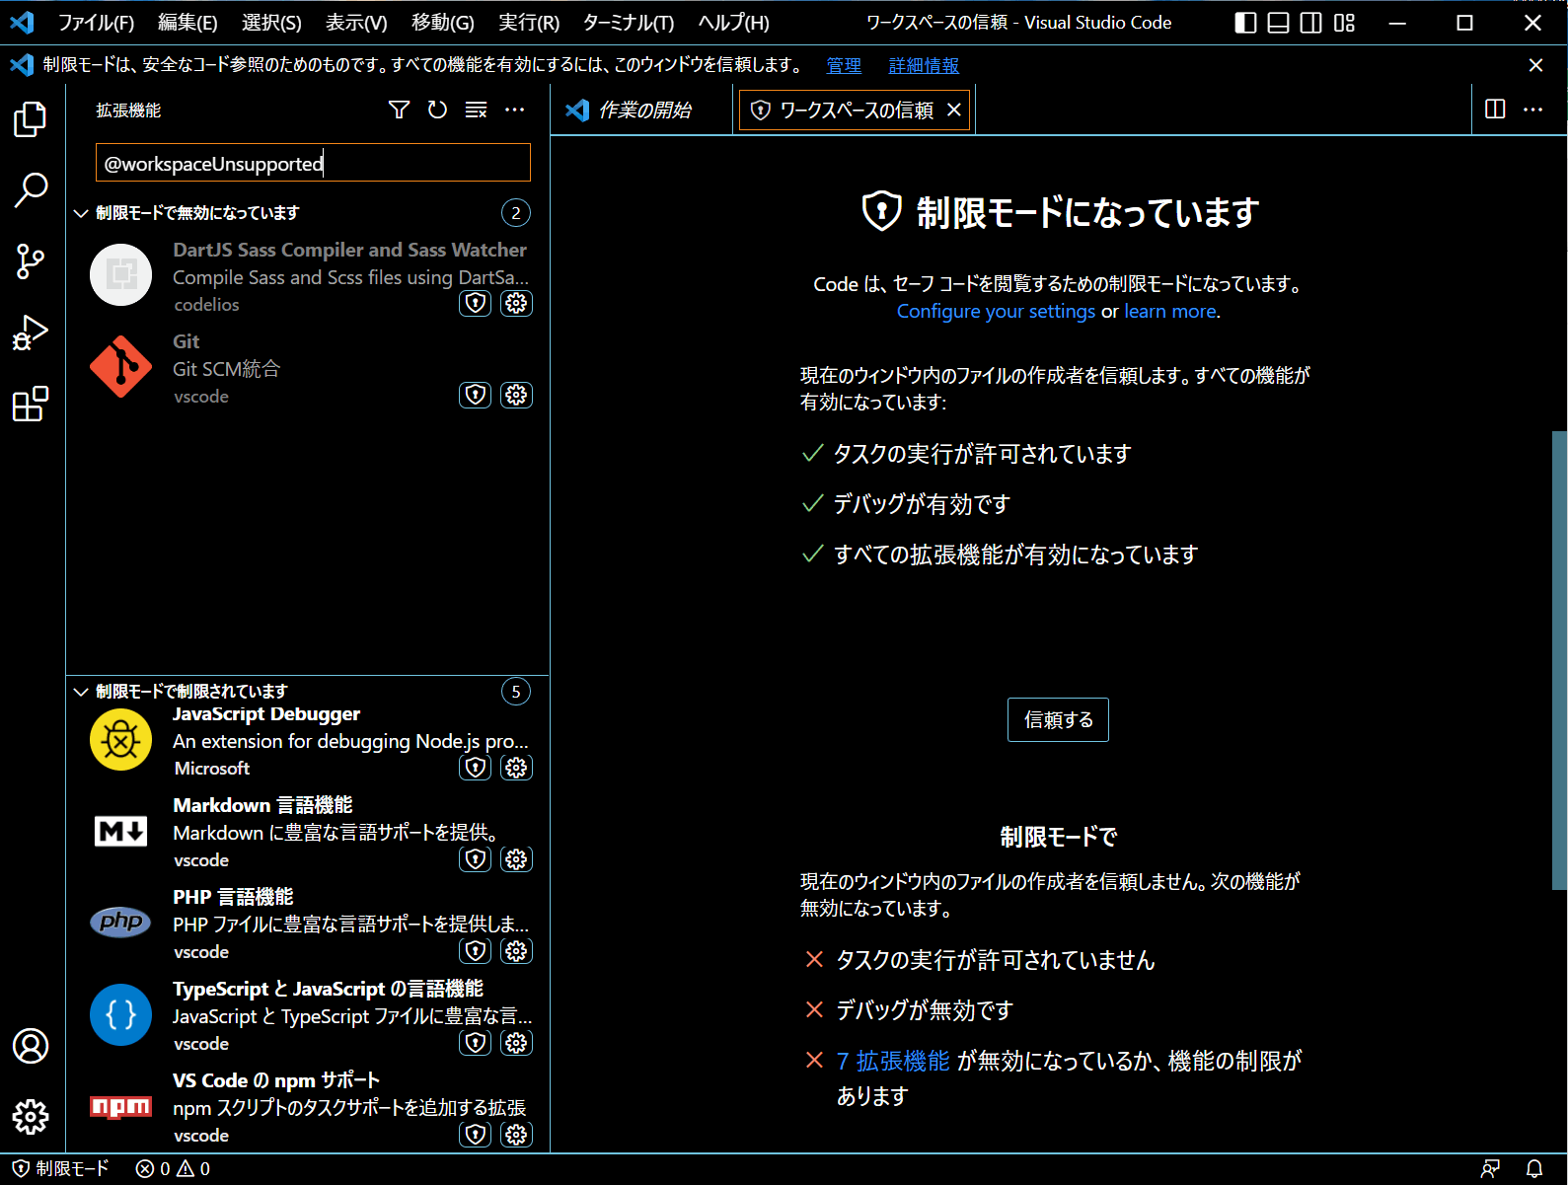Open the Explorer view in activity bar
1568x1185 pixels.
pyautogui.click(x=31, y=119)
